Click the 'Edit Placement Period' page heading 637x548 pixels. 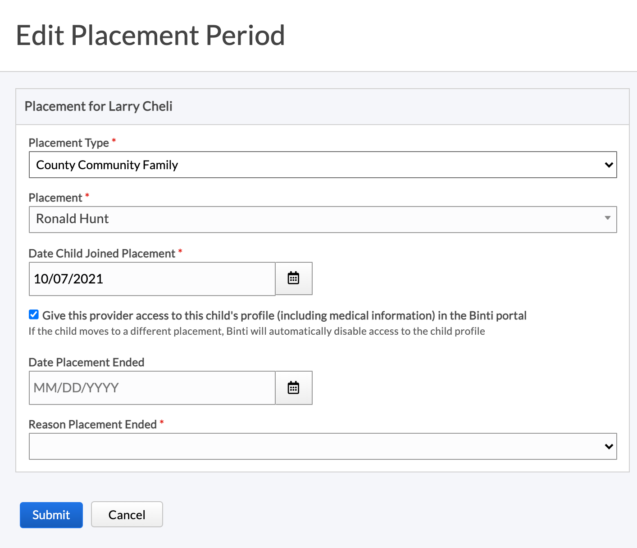click(x=150, y=36)
